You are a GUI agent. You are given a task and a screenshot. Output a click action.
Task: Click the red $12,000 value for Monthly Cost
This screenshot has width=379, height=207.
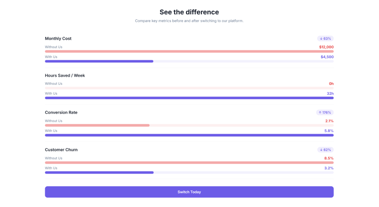326,47
